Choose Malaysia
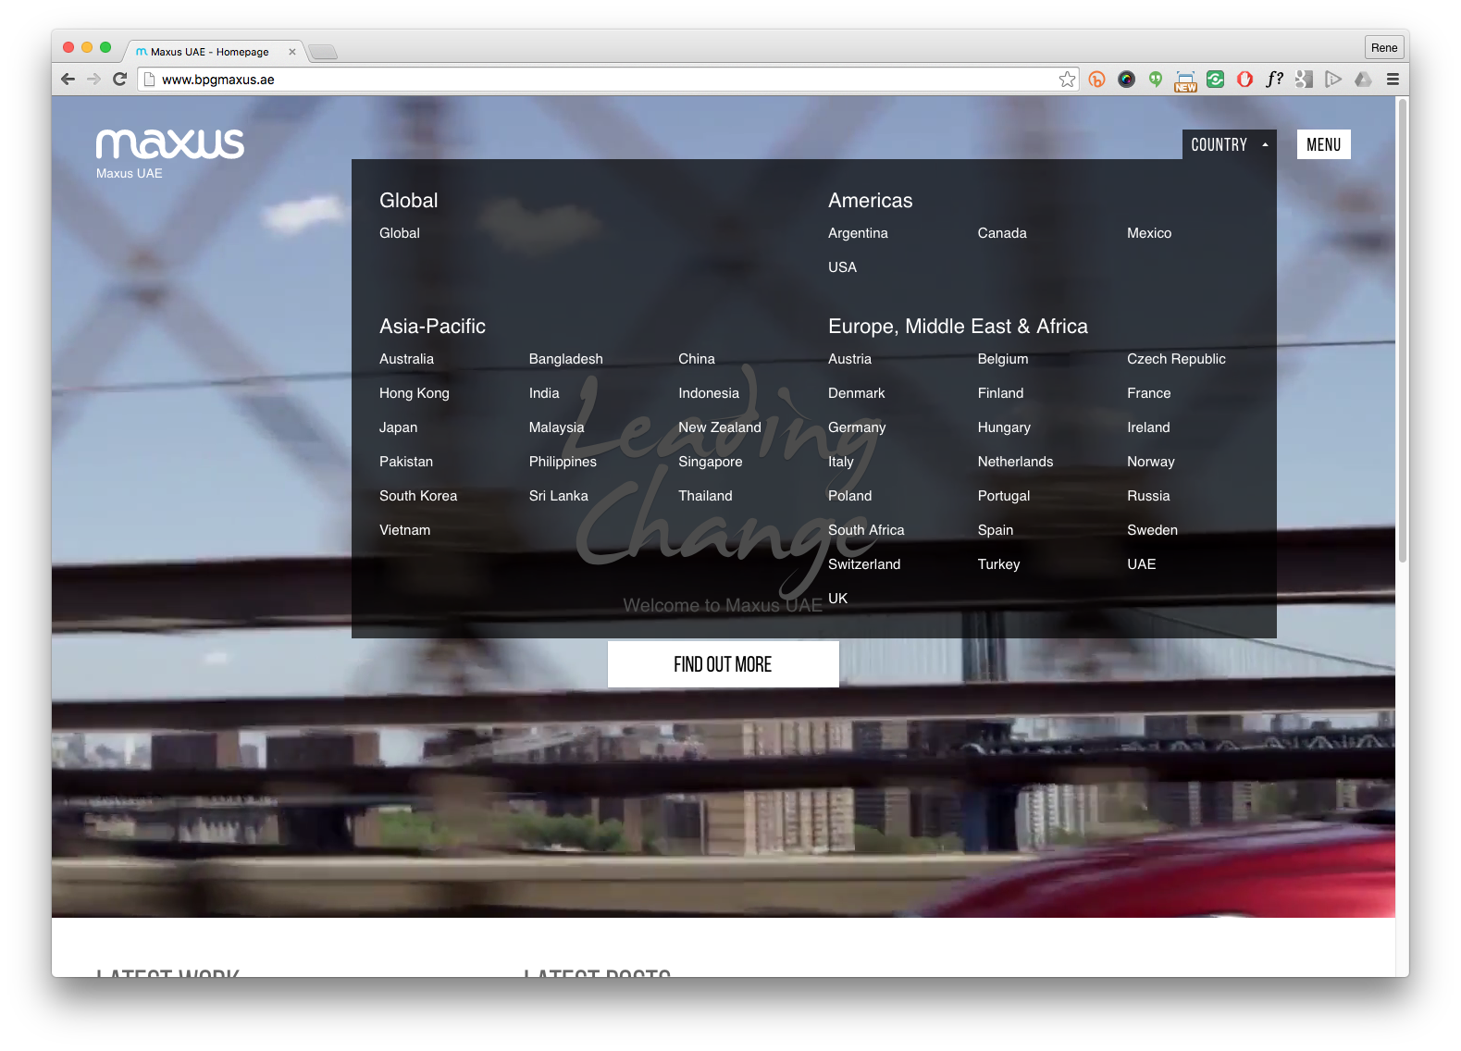Screen dimensions: 1461x1051 click(556, 427)
